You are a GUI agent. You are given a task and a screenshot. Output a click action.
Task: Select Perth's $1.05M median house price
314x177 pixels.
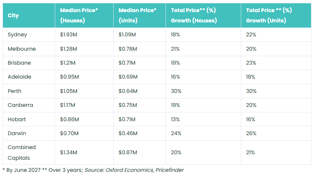pyautogui.click(x=68, y=91)
